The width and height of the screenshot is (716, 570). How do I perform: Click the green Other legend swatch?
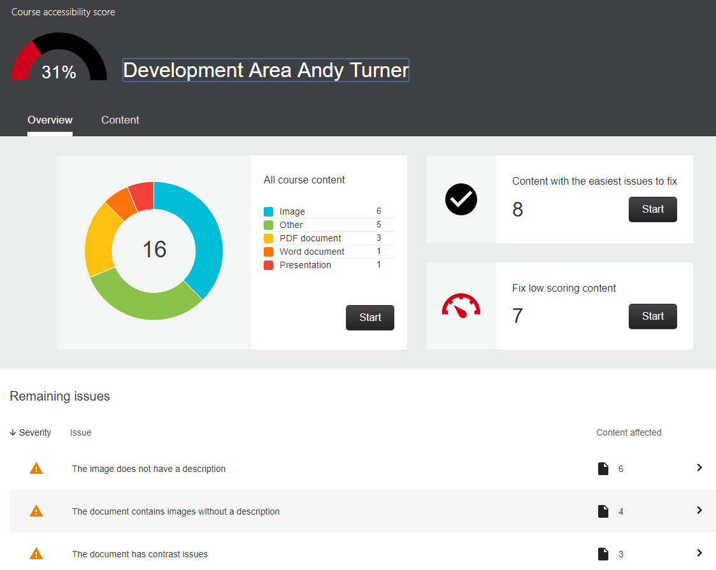[268, 225]
